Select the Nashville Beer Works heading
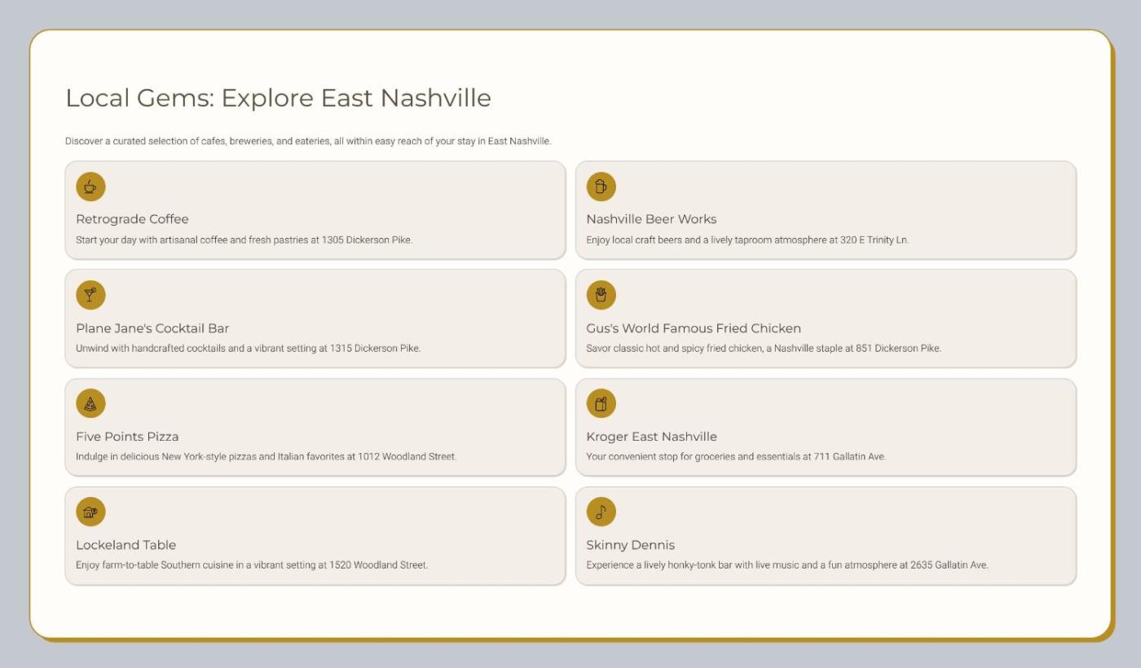 [x=651, y=219]
